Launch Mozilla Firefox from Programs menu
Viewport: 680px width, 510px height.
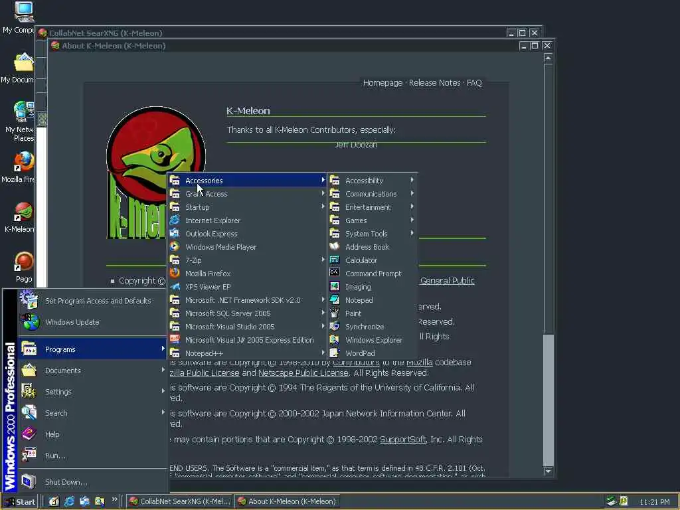(x=247, y=274)
